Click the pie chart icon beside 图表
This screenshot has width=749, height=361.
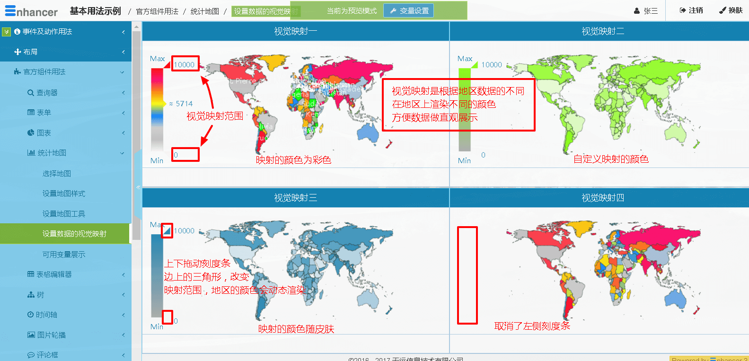click(31, 133)
